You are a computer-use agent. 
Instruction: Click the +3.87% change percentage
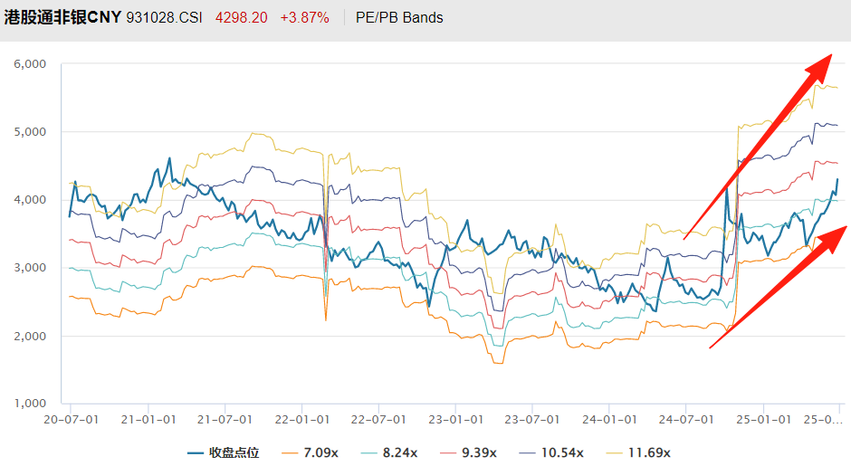click(304, 17)
